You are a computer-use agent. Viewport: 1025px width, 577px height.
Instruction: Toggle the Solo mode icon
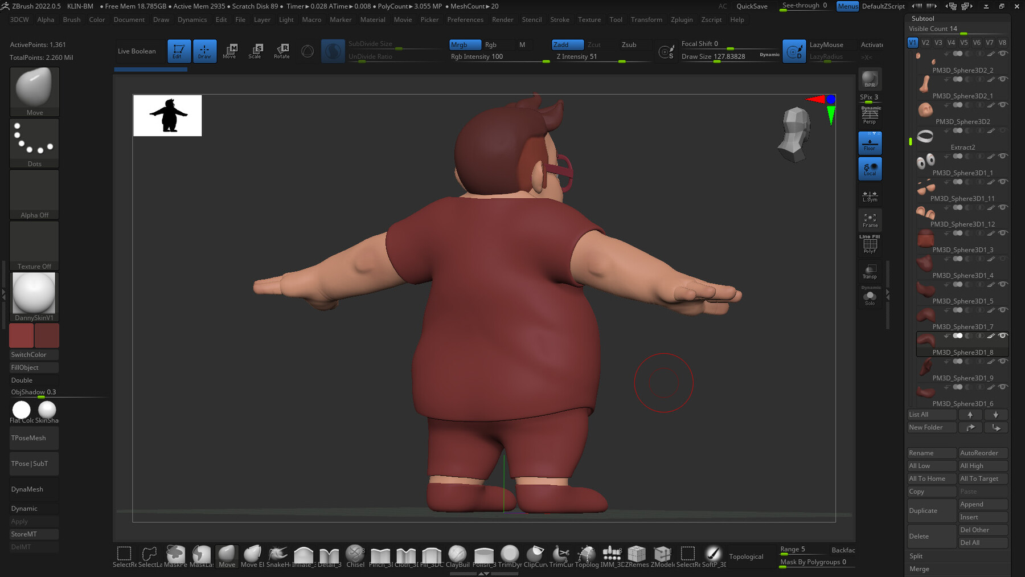[x=870, y=296]
